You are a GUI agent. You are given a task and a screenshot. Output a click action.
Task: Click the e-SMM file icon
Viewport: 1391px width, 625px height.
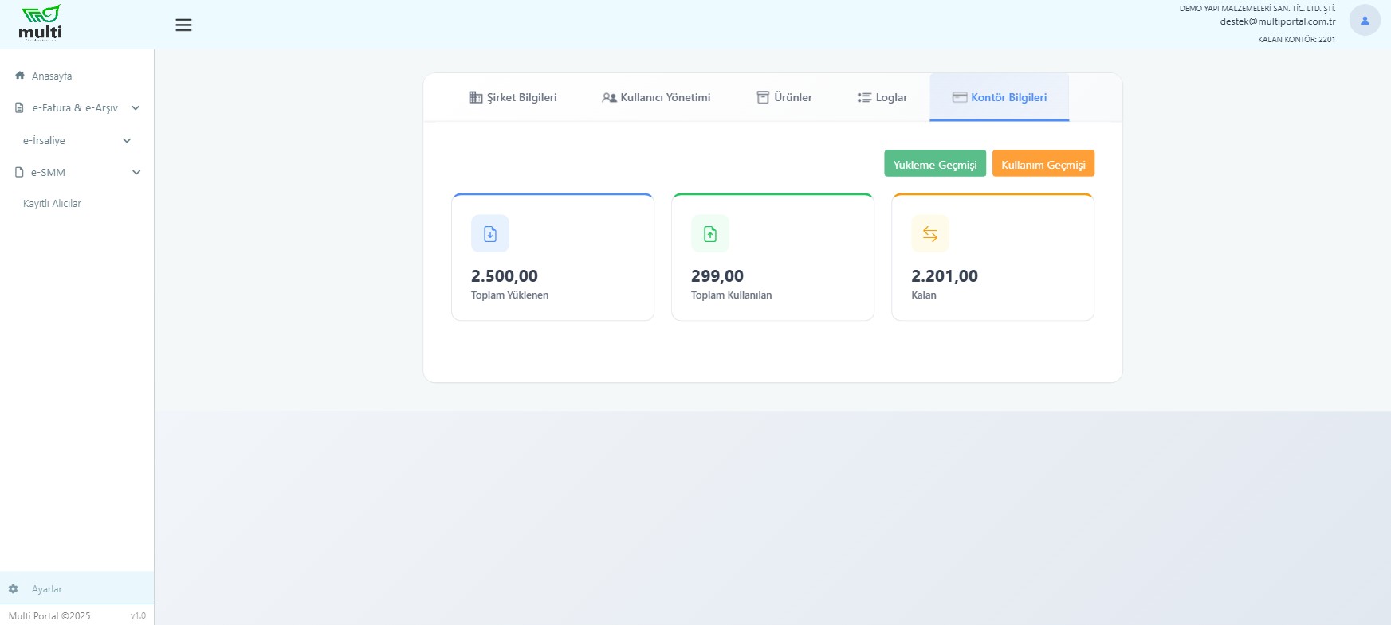pyautogui.click(x=20, y=172)
